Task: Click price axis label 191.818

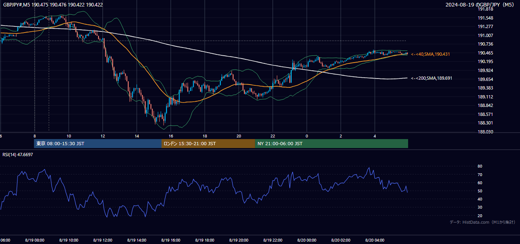Action: point(485,9)
